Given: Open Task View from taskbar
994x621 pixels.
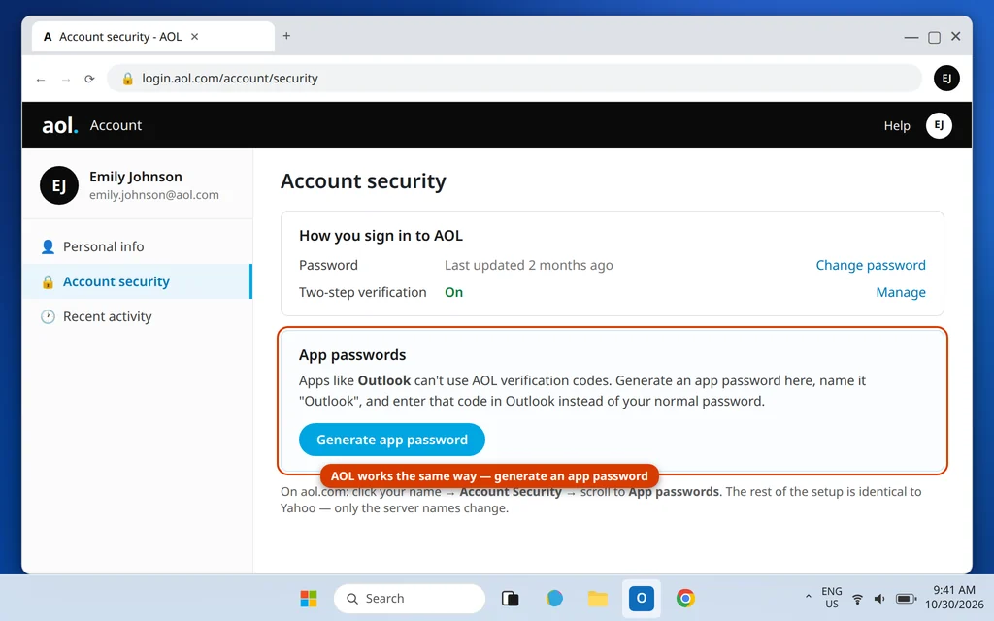Looking at the screenshot, I should pos(511,598).
